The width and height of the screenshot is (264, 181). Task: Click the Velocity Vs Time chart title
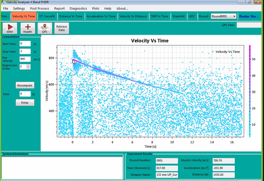pyautogui.click(x=150, y=41)
